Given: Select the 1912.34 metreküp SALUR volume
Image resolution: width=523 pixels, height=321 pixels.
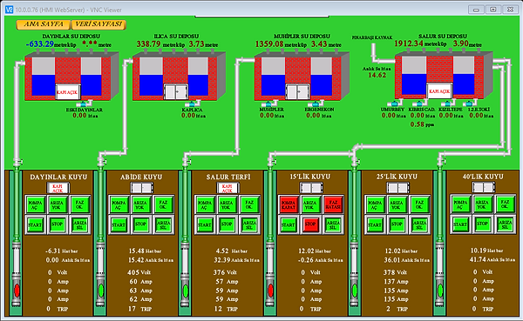Looking at the screenshot, I should pos(409,43).
